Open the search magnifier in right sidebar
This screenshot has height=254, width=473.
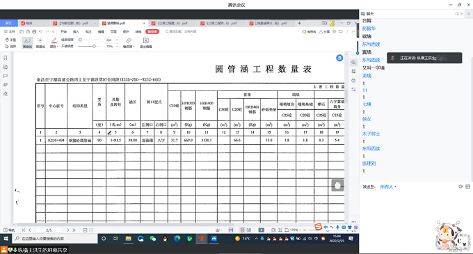pyautogui.click(x=353, y=63)
